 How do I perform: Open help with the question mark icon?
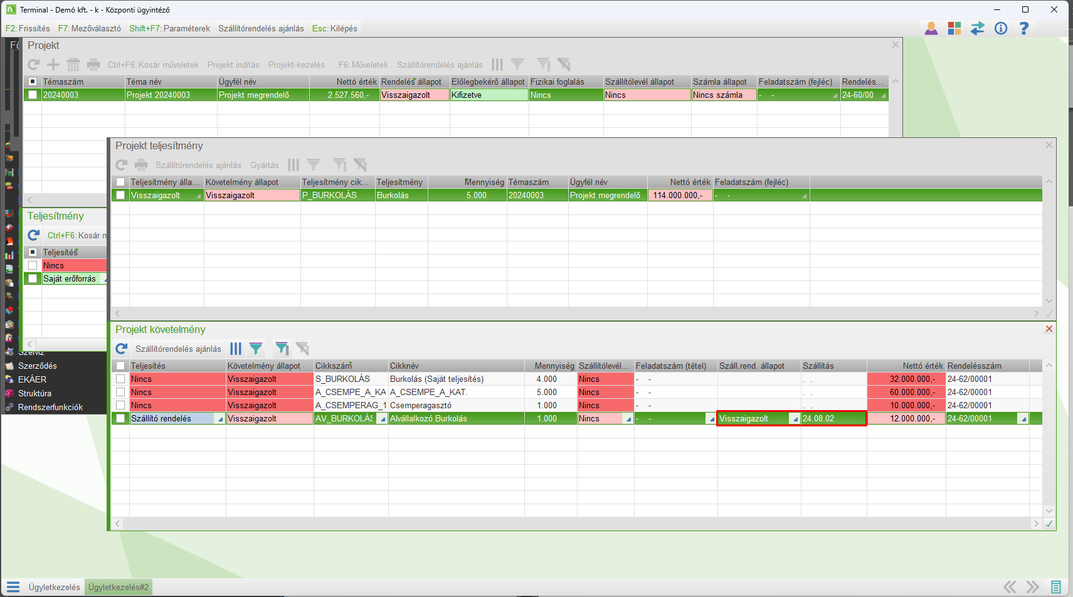click(x=1024, y=28)
